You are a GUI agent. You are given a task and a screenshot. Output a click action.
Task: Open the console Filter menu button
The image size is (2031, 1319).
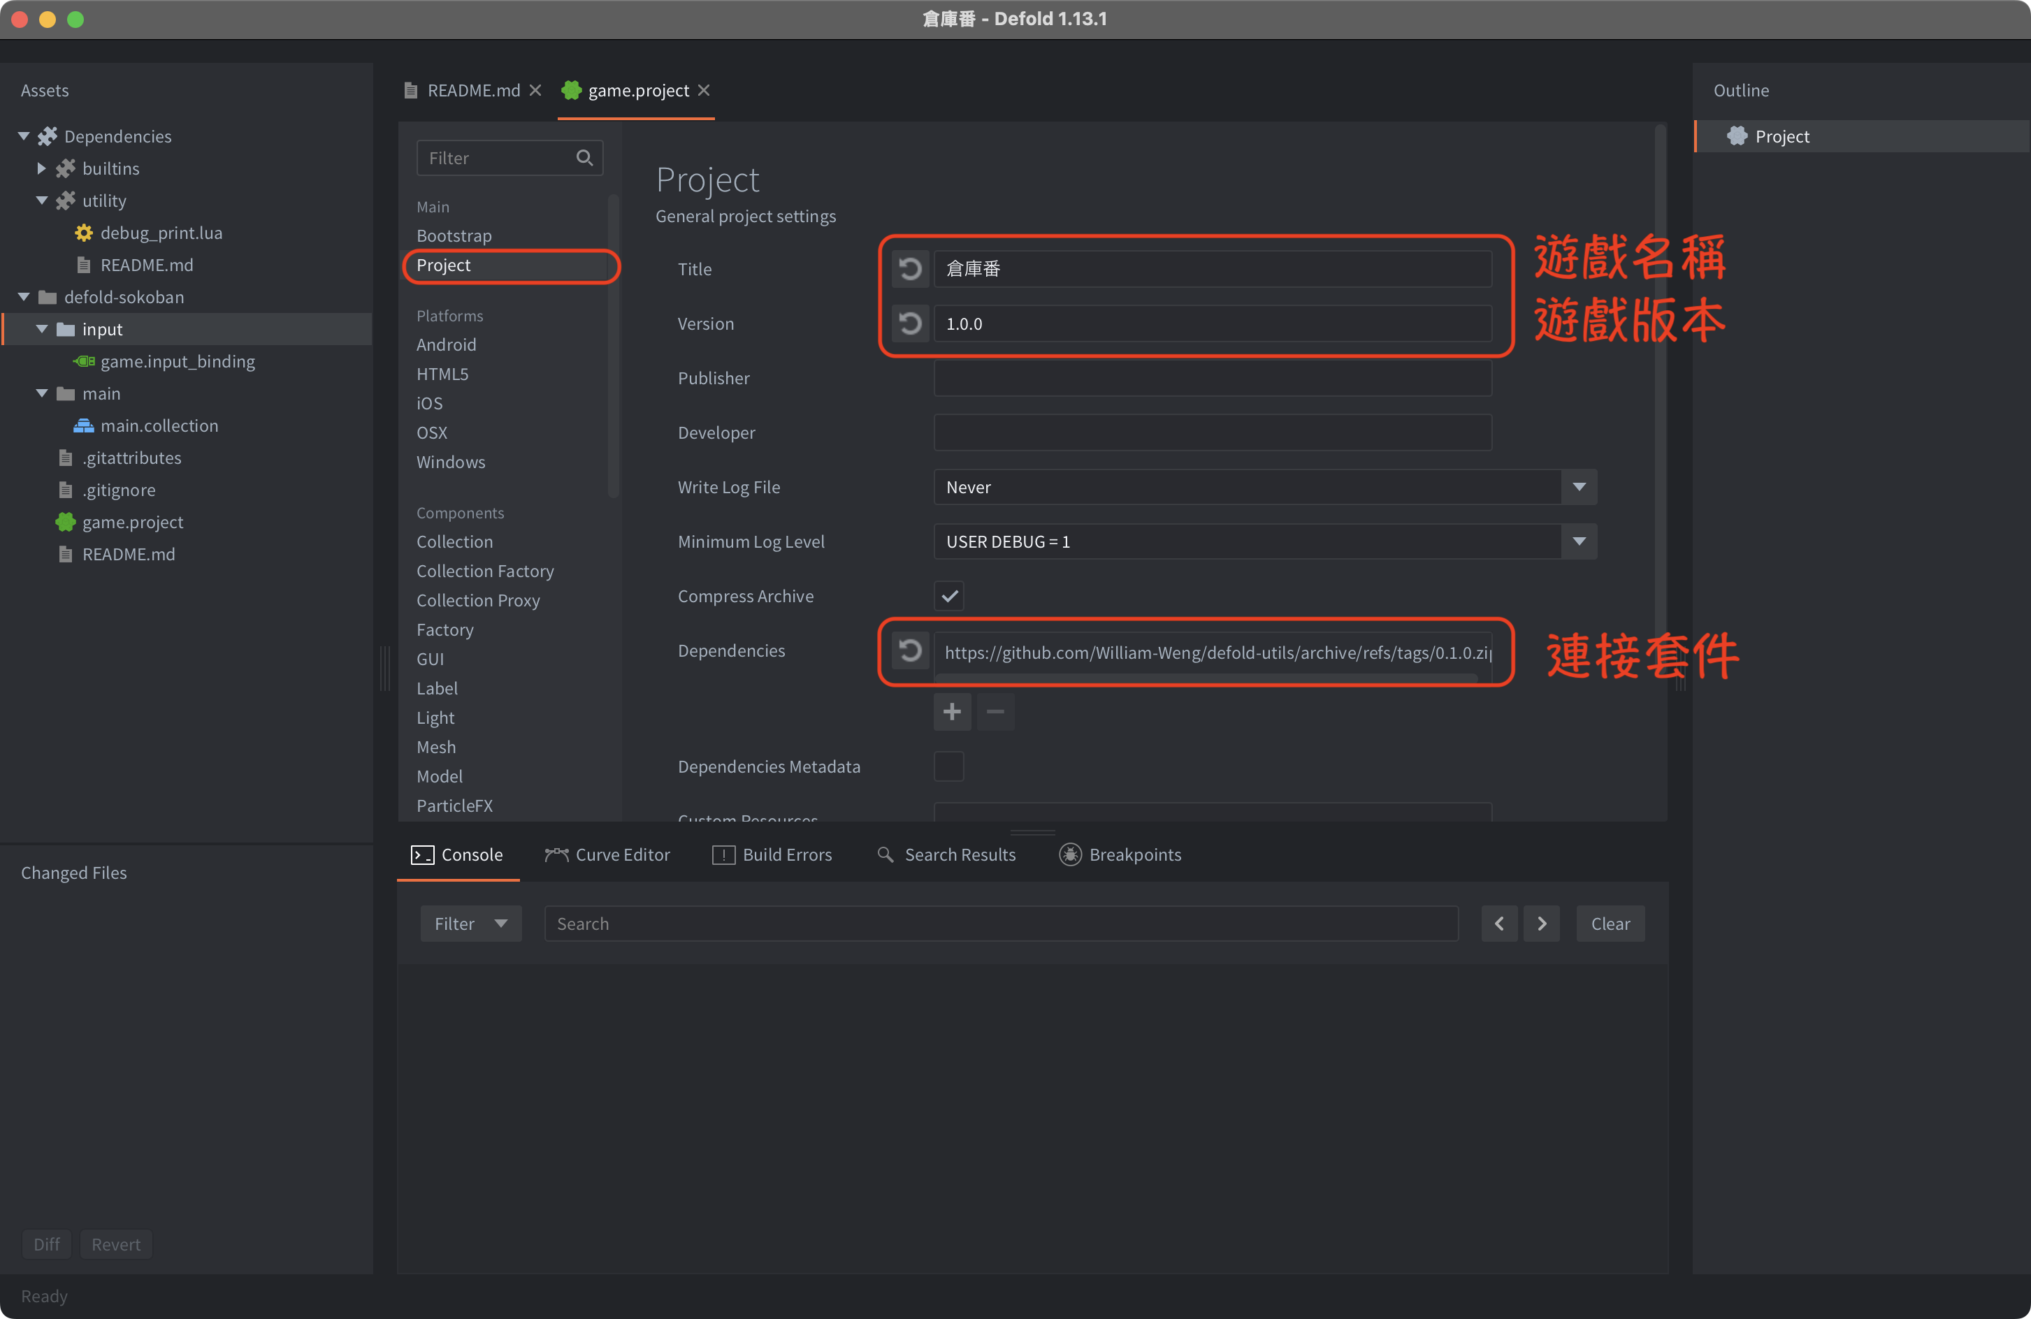point(470,923)
